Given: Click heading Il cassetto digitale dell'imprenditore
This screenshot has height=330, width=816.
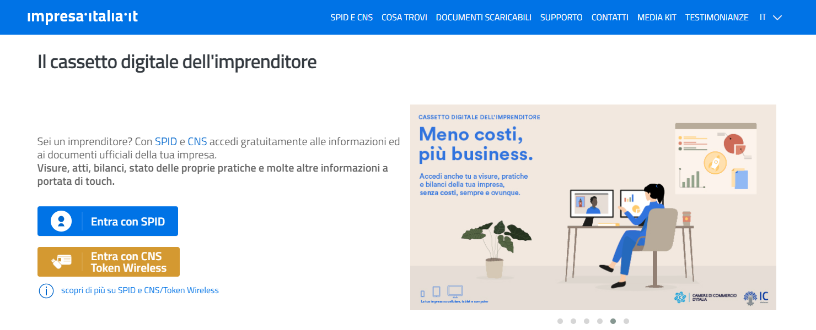Looking at the screenshot, I should point(177,62).
